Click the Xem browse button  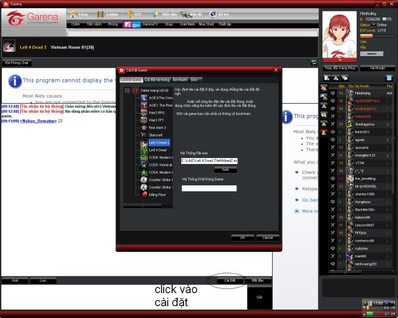[x=225, y=169]
